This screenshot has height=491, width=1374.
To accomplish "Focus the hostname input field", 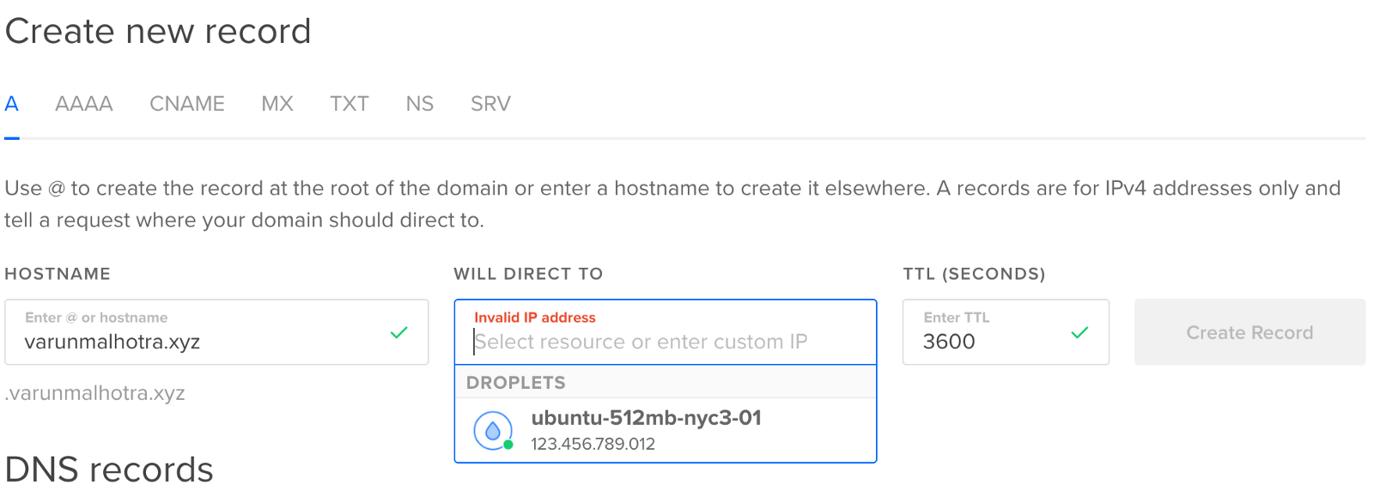I will click(x=198, y=342).
